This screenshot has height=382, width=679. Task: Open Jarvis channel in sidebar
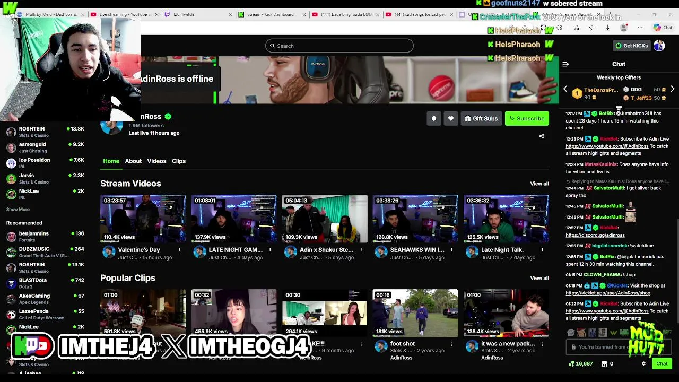coord(45,178)
